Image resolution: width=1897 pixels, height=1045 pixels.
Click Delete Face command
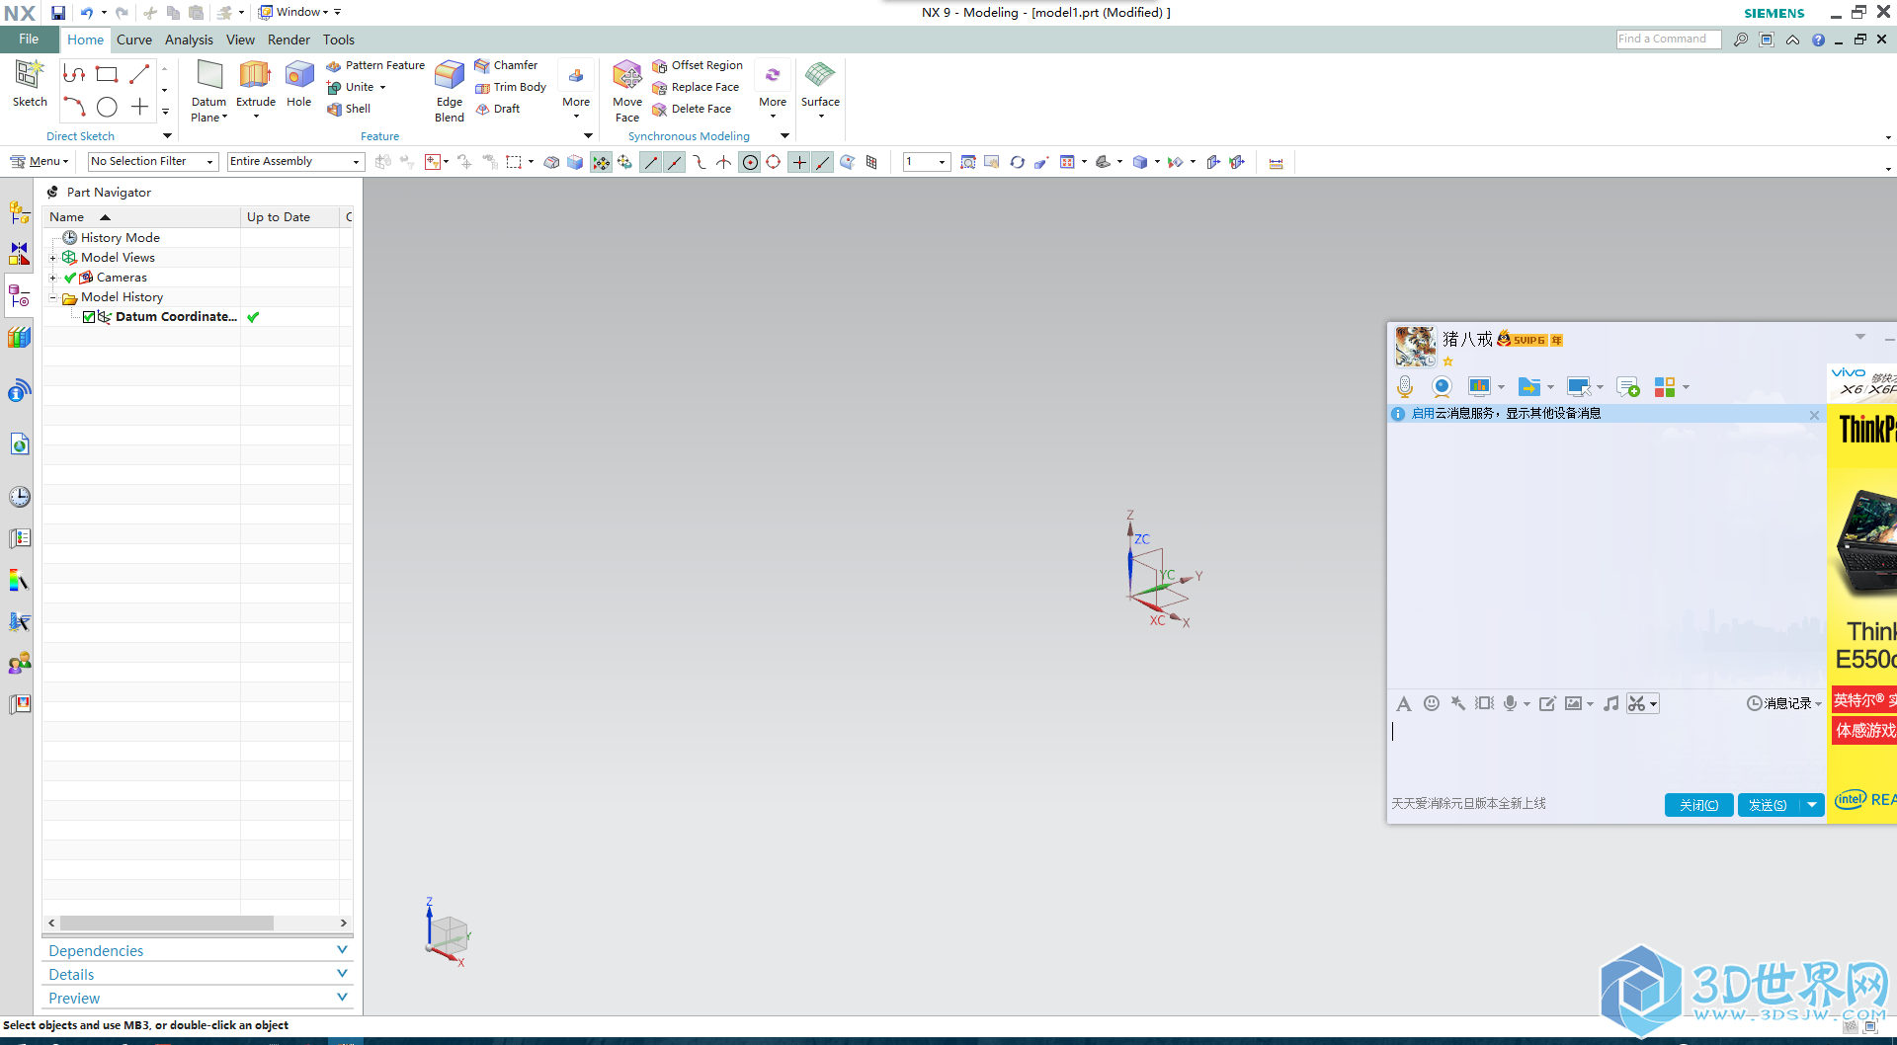tap(692, 109)
